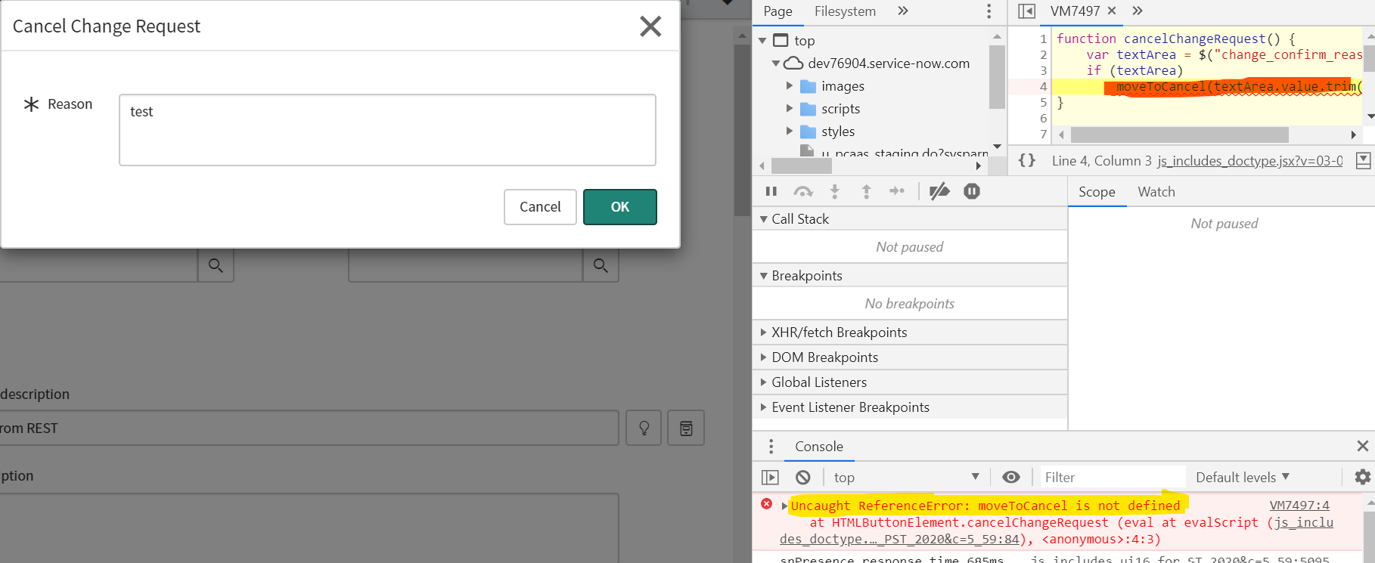1375x563 pixels.
Task: Toggle pause on exceptions
Action: (x=972, y=191)
